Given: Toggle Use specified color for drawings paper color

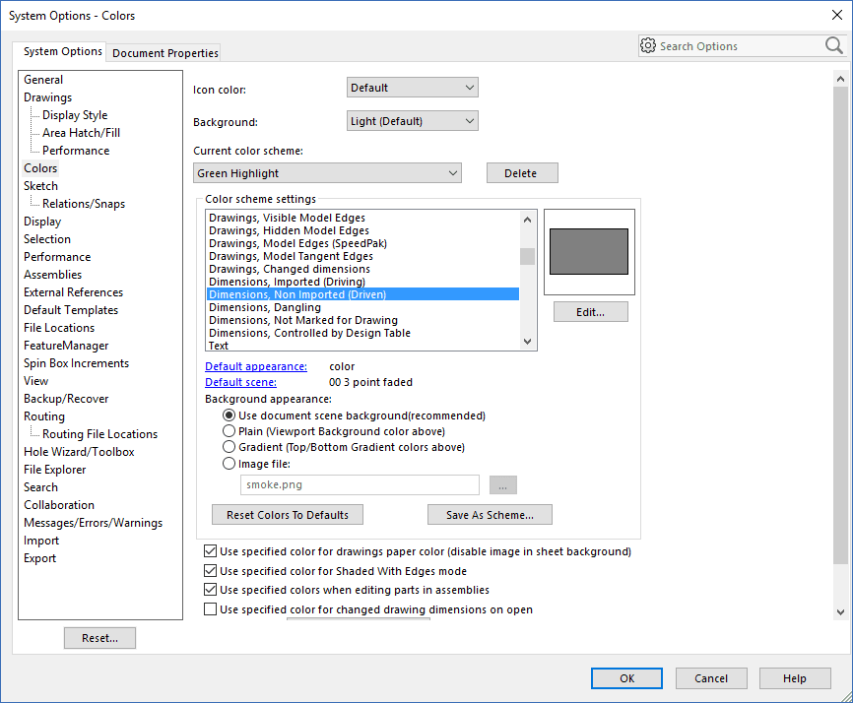Looking at the screenshot, I should click(x=211, y=551).
